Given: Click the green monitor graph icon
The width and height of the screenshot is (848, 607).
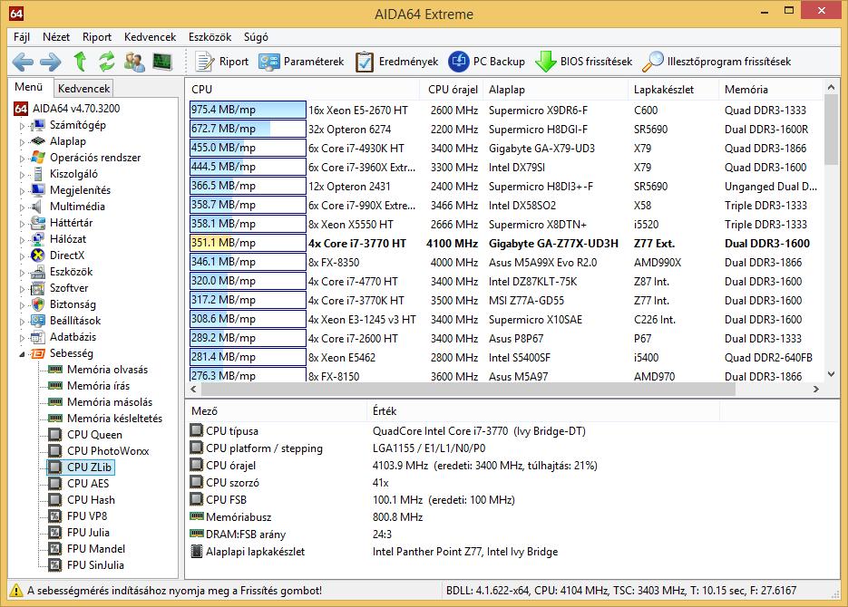Looking at the screenshot, I should [x=162, y=62].
